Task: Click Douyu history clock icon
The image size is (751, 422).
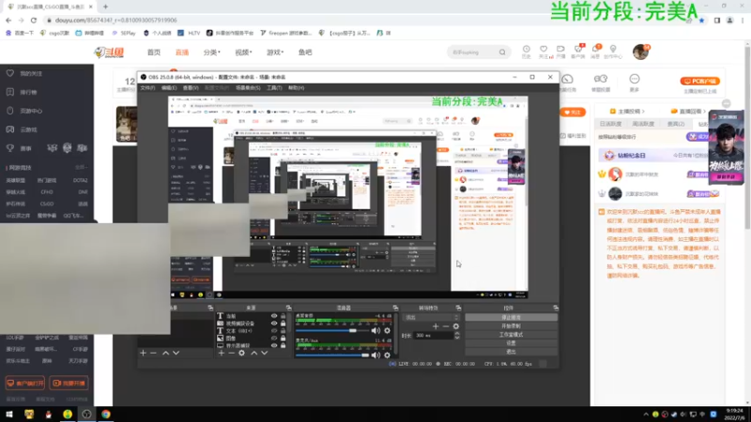Action: coord(526,50)
